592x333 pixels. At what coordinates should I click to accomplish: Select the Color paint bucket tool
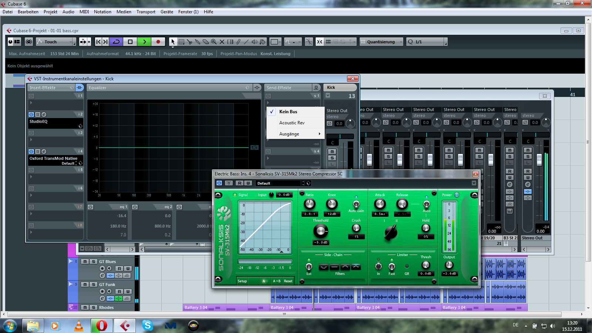(x=263, y=42)
